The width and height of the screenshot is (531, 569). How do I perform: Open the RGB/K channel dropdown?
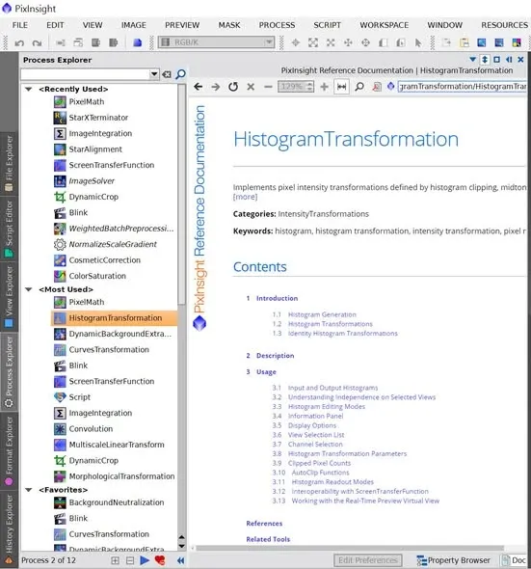click(216, 42)
